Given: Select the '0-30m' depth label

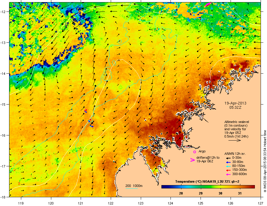Looking at the screenshot, I should [x=237, y=158].
